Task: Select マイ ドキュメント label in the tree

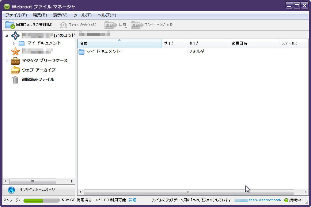Action: (44, 43)
